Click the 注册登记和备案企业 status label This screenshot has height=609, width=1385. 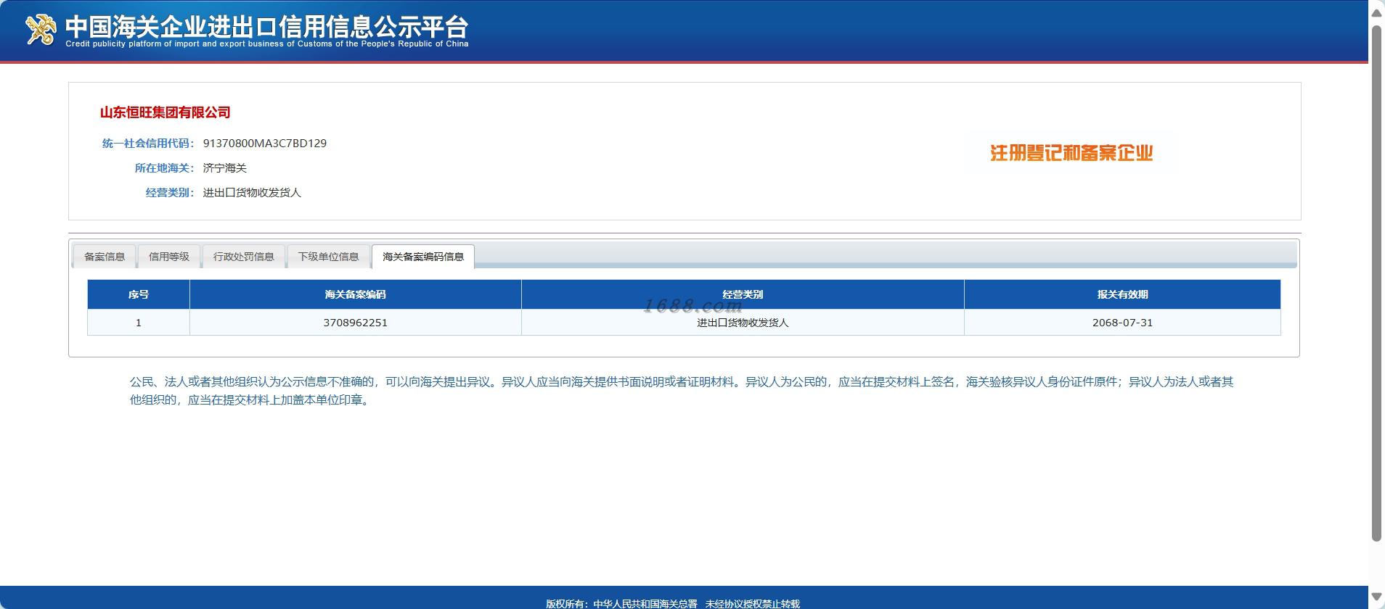tap(1071, 153)
